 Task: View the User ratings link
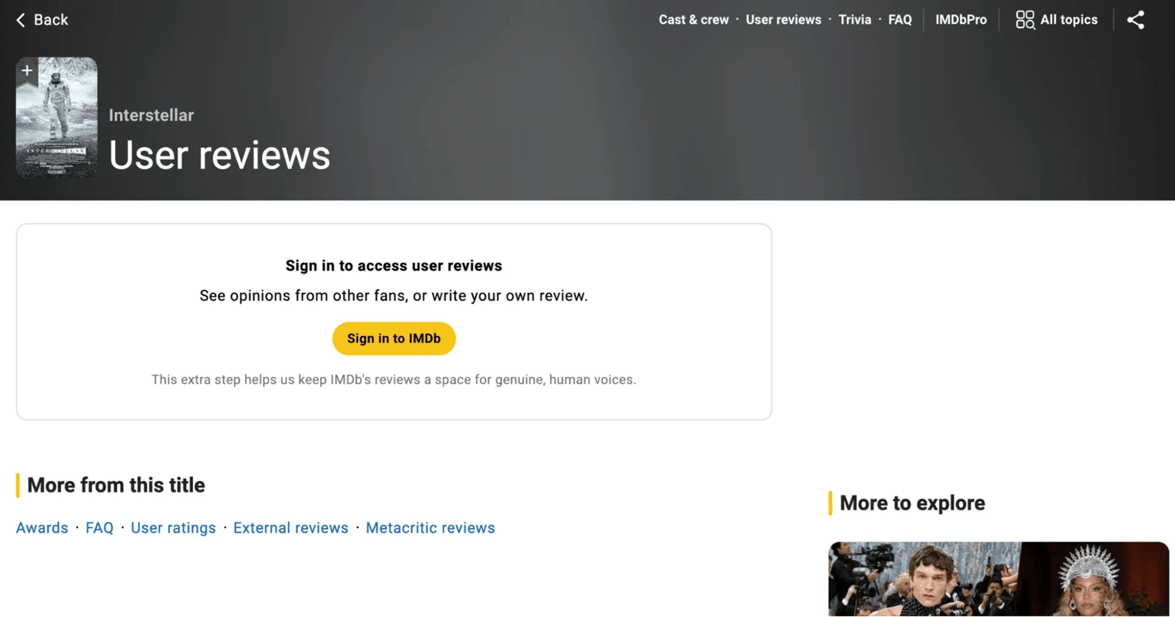173,528
